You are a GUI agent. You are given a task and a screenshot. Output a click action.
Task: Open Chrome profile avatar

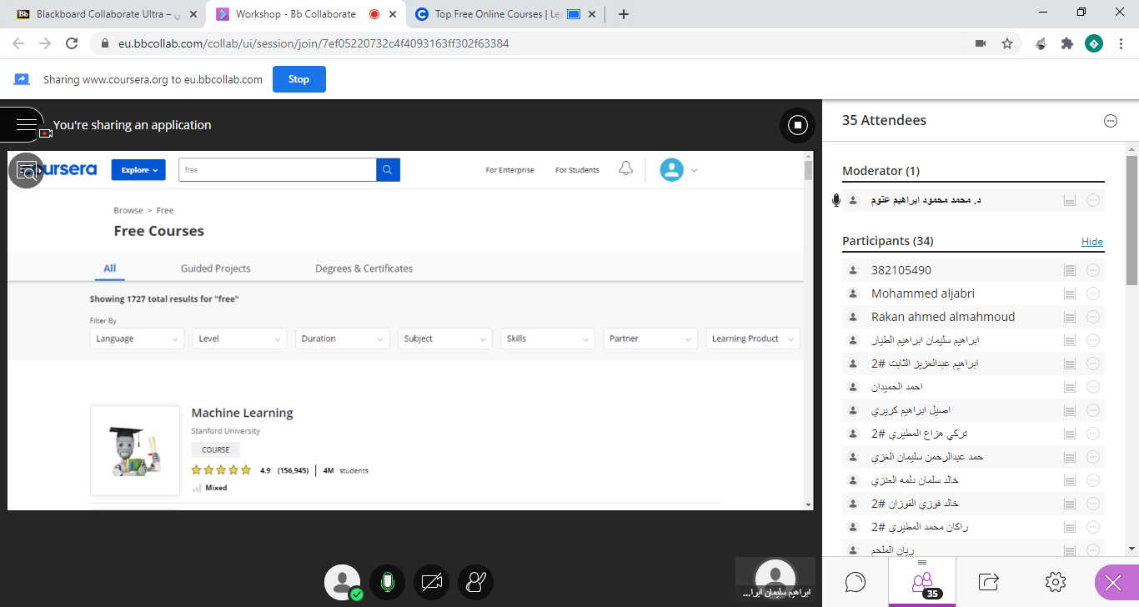[1094, 43]
